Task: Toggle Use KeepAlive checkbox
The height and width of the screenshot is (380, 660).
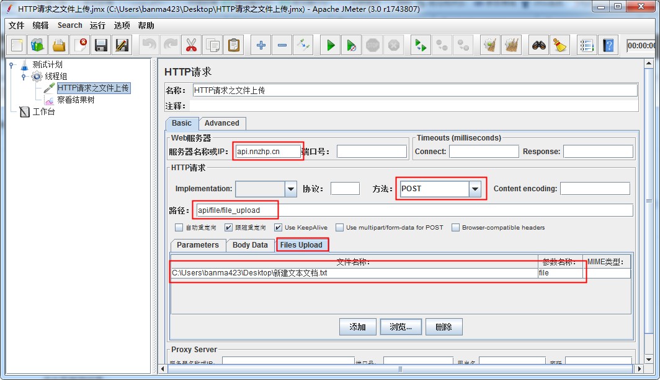Action: (278, 228)
